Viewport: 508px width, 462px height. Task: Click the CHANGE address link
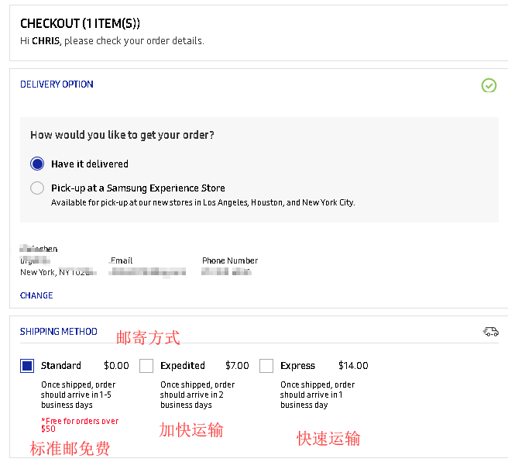point(36,295)
